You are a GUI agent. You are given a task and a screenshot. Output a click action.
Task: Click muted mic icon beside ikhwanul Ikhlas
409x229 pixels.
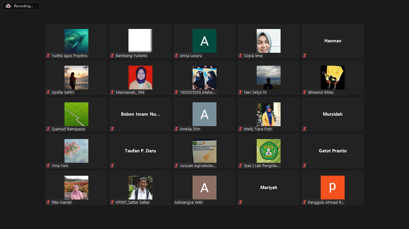[x=305, y=92]
